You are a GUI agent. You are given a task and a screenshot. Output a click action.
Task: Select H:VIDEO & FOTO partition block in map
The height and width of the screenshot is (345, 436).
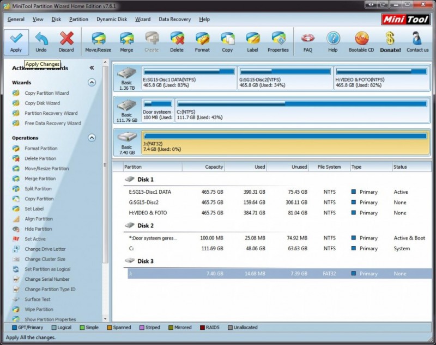(x=381, y=78)
